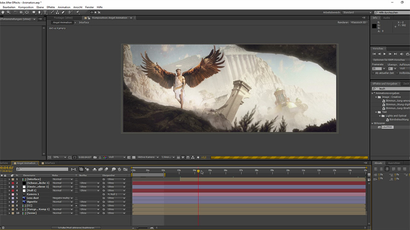Select the Hand tool in the toolbar
This screenshot has width=410, height=230.
coord(3,13)
